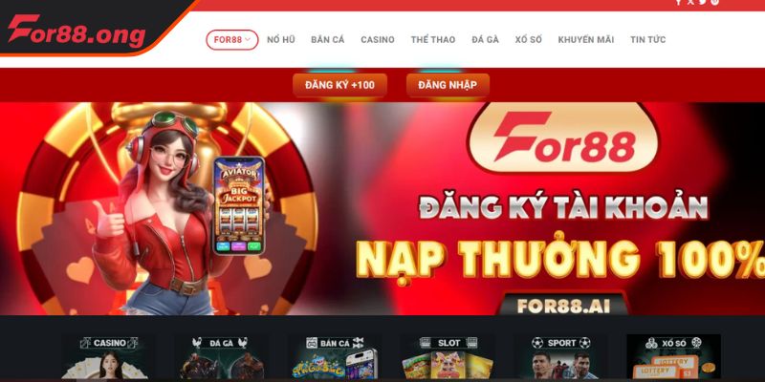Open the CASINO game category thumbnail
The image size is (765, 382).
109,356
